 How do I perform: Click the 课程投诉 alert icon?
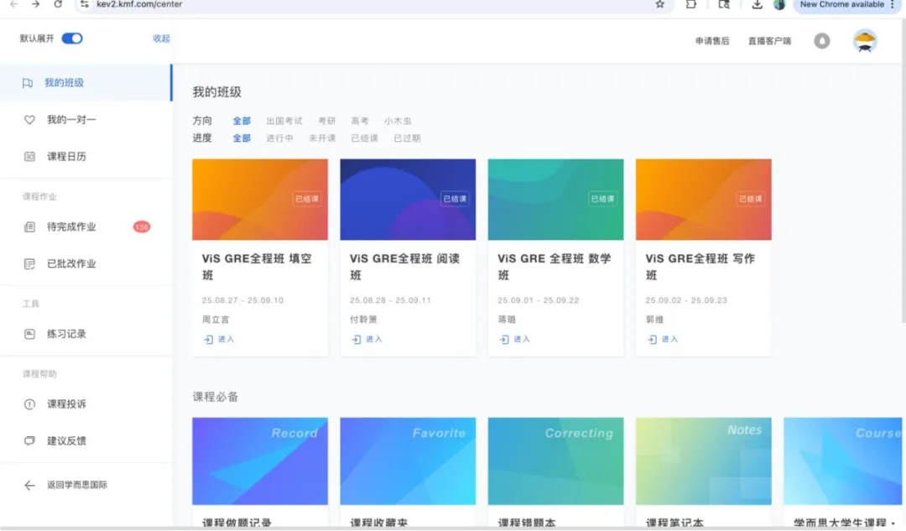[x=29, y=404]
